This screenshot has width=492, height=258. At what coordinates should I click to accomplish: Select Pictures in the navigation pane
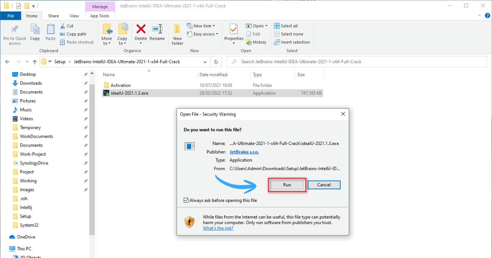[27, 101]
